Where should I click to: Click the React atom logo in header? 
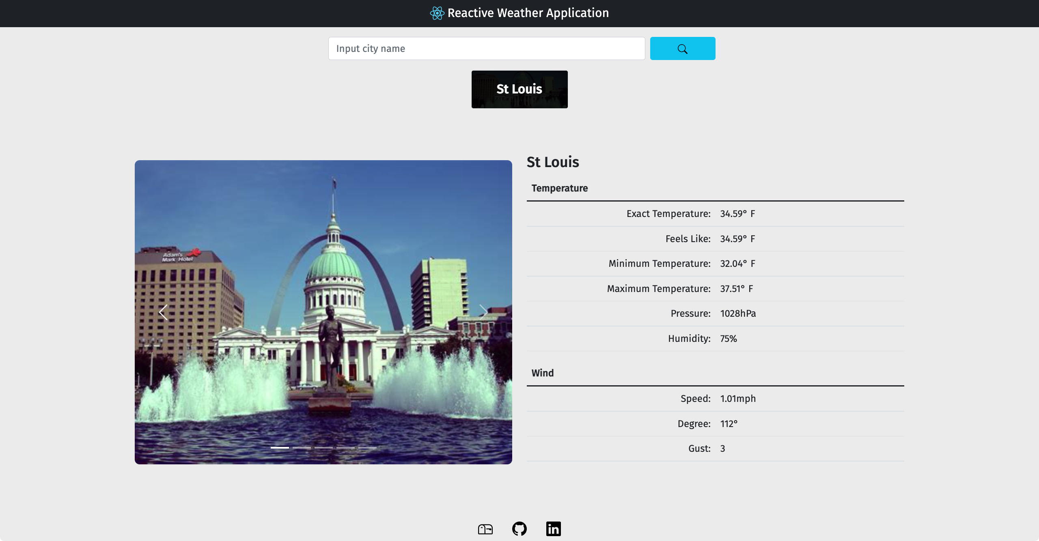tap(437, 13)
